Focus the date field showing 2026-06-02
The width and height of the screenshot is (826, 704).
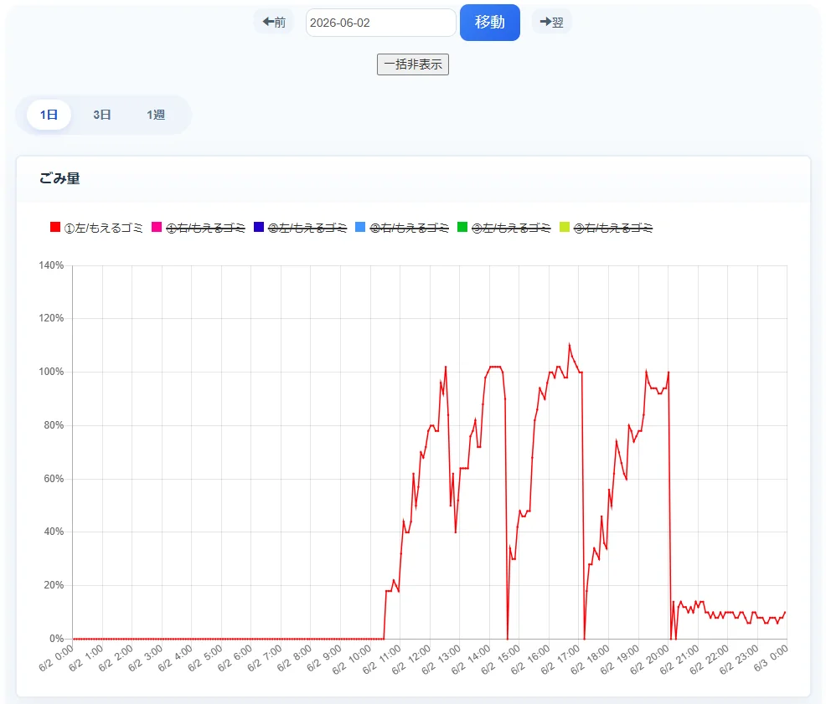(380, 23)
